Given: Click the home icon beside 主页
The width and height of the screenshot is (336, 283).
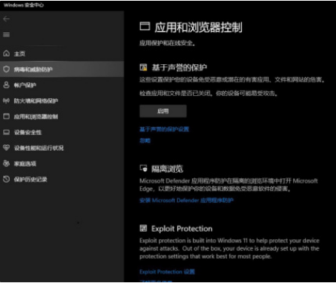Looking at the screenshot, I should (6, 54).
